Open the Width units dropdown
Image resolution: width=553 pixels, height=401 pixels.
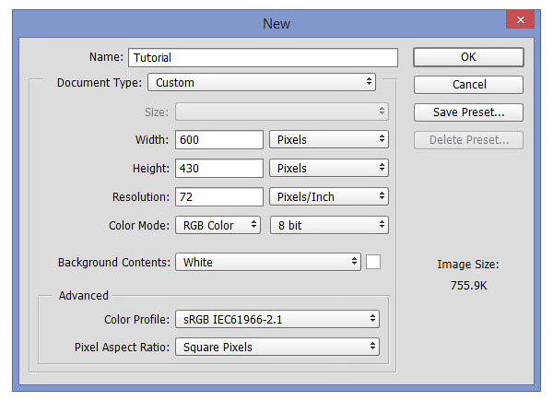click(329, 140)
